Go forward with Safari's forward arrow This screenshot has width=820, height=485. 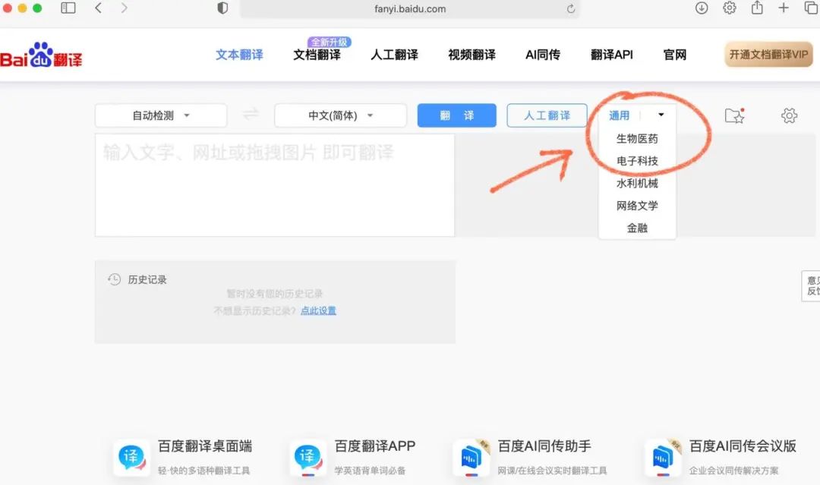tap(124, 8)
